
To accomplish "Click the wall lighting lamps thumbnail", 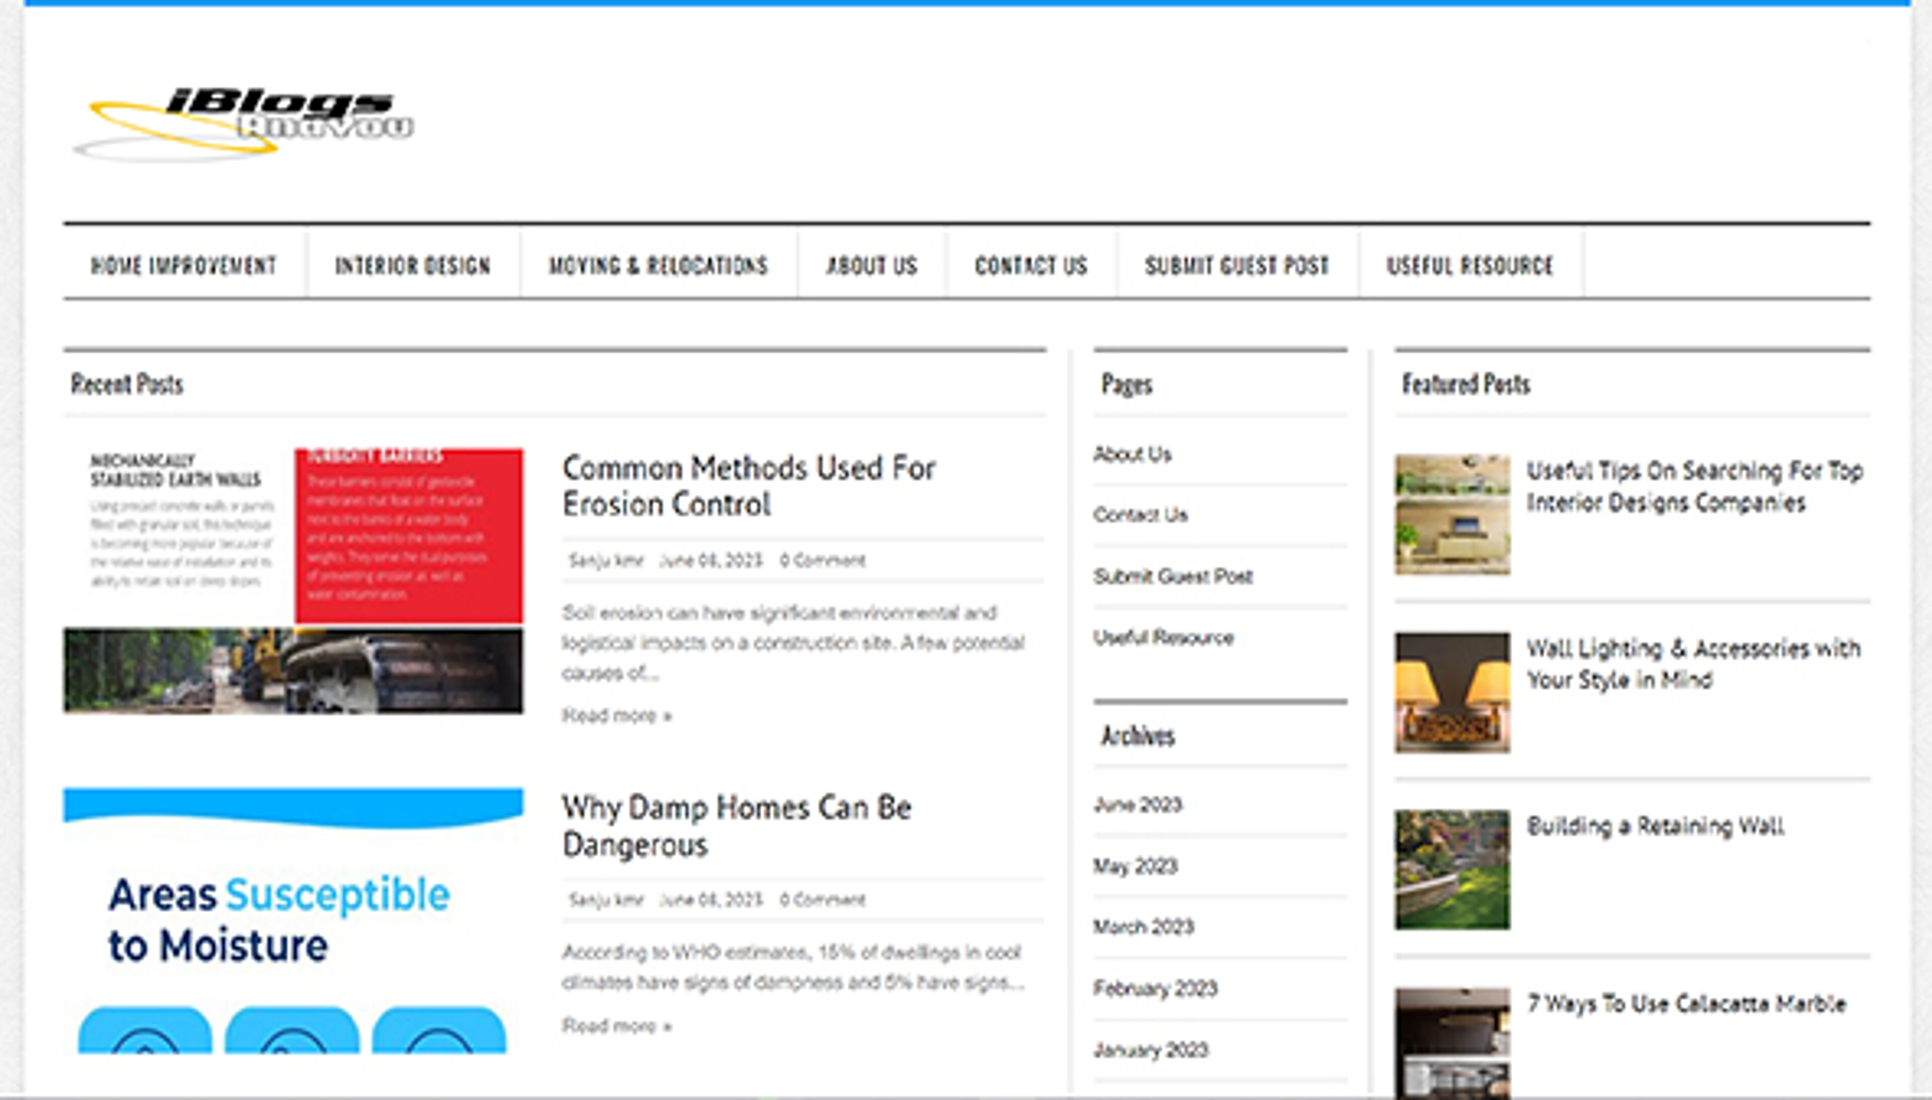I will (1452, 692).
